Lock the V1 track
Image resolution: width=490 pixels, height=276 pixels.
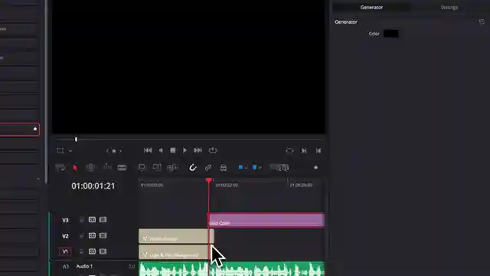[x=82, y=251]
